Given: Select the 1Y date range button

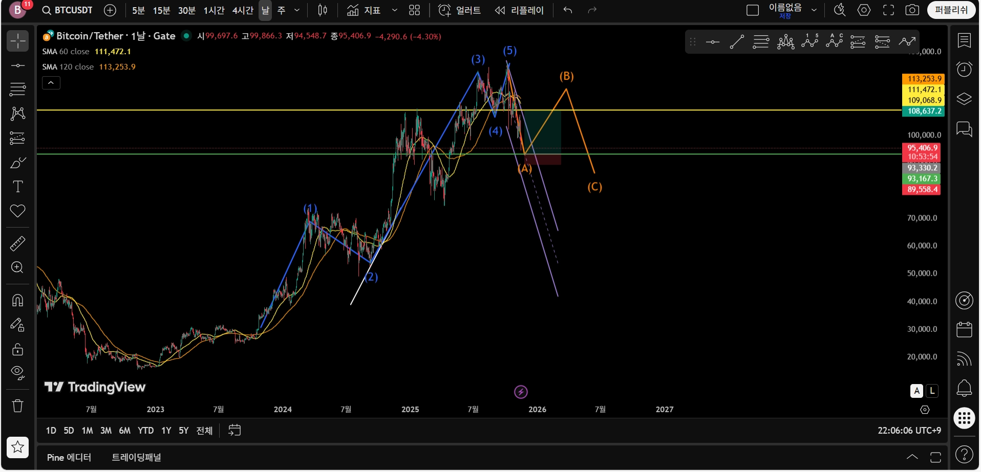Looking at the screenshot, I should [x=166, y=431].
